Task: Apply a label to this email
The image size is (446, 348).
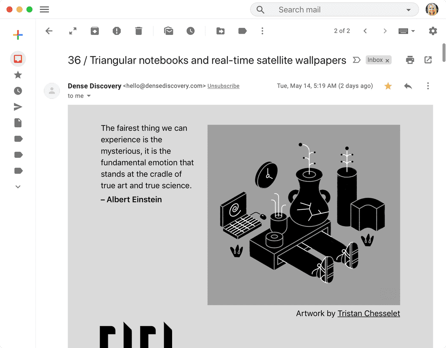Action: (242, 31)
